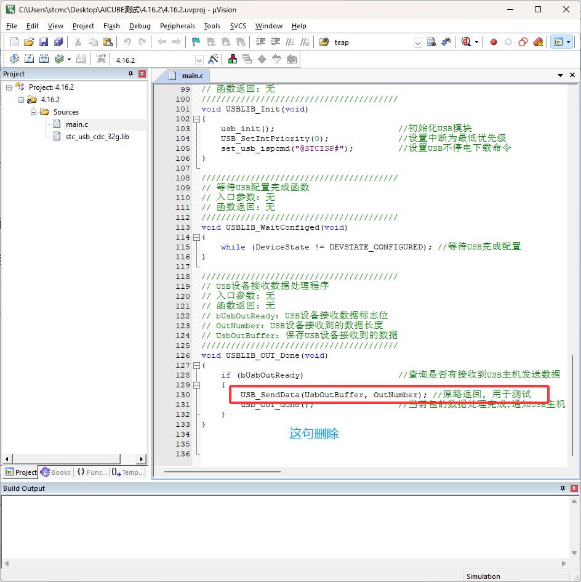The width and height of the screenshot is (581, 582).
Task: Rebuild all target files icon
Action: click(x=44, y=59)
